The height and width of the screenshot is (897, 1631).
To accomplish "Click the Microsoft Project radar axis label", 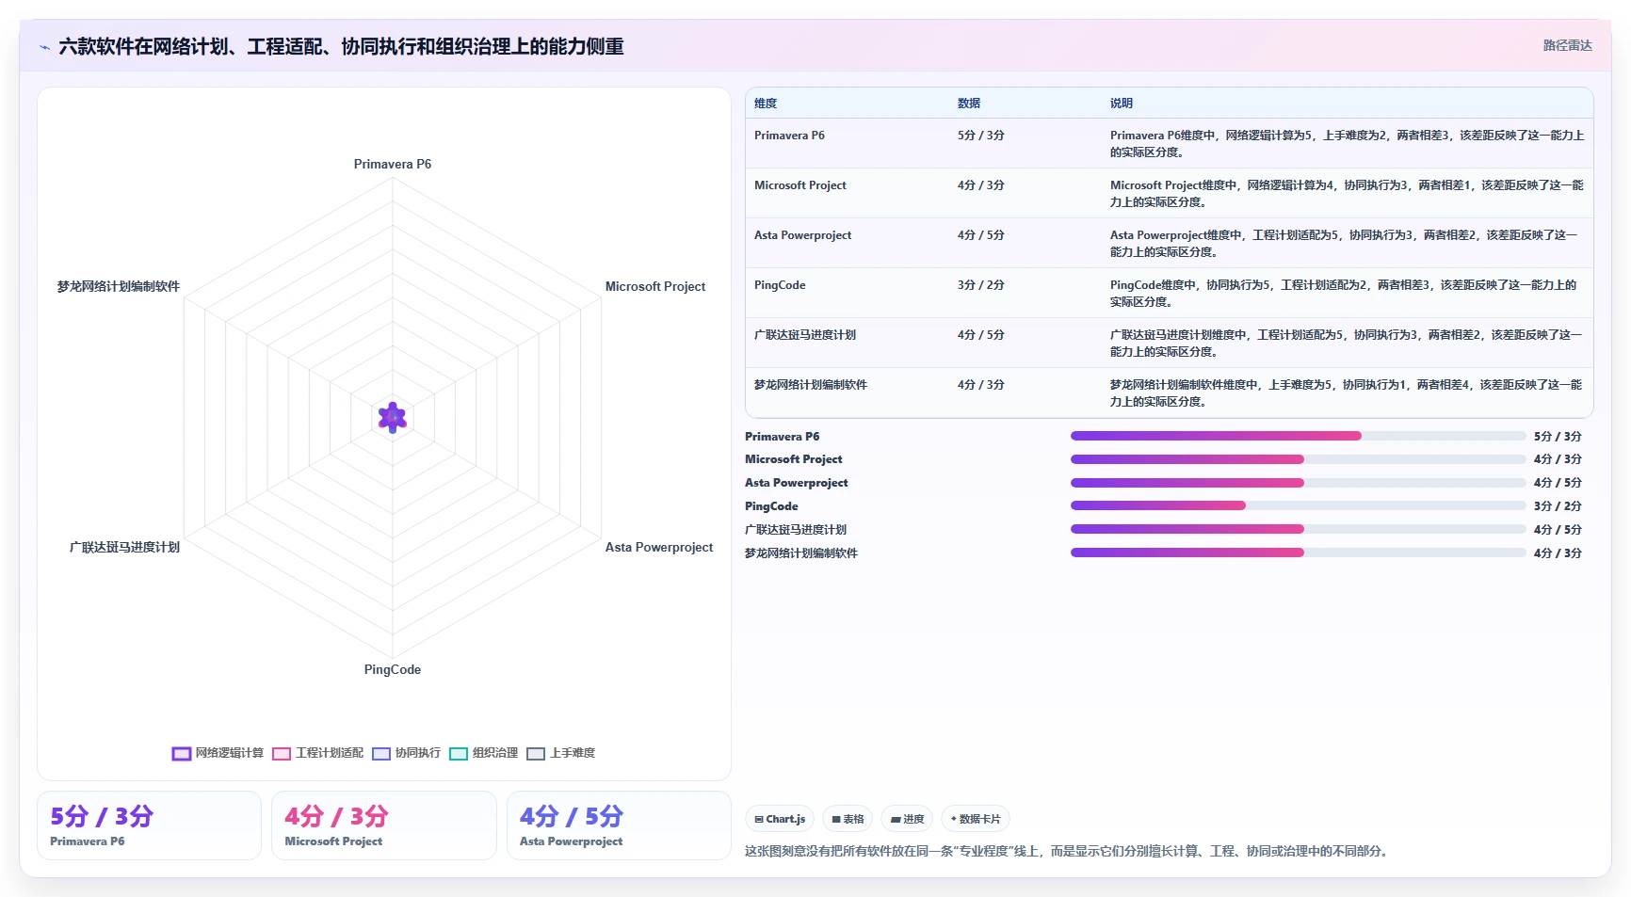I will pyautogui.click(x=655, y=286).
